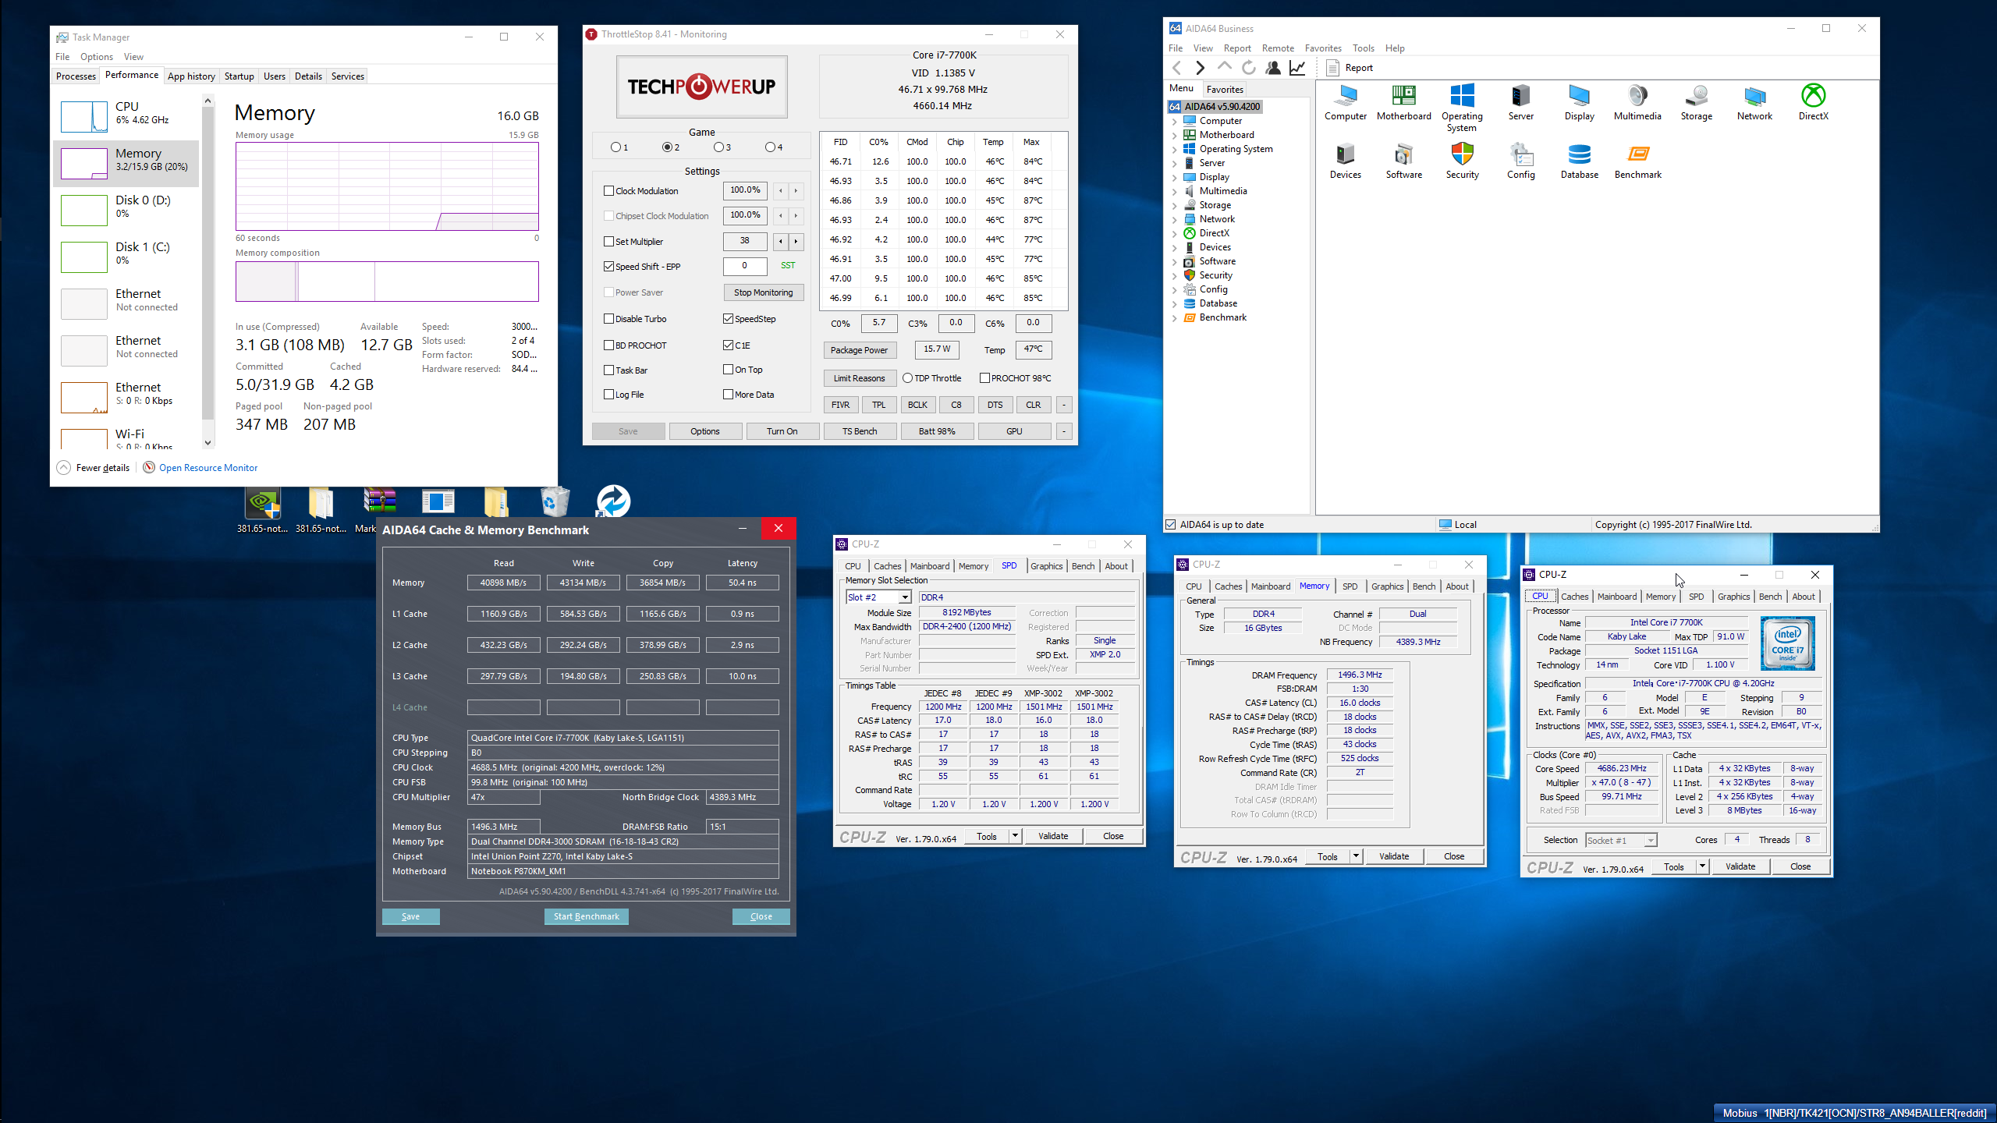1997x1123 pixels.
Task: Open the Recycle Bin desktop icon
Action: (555, 501)
